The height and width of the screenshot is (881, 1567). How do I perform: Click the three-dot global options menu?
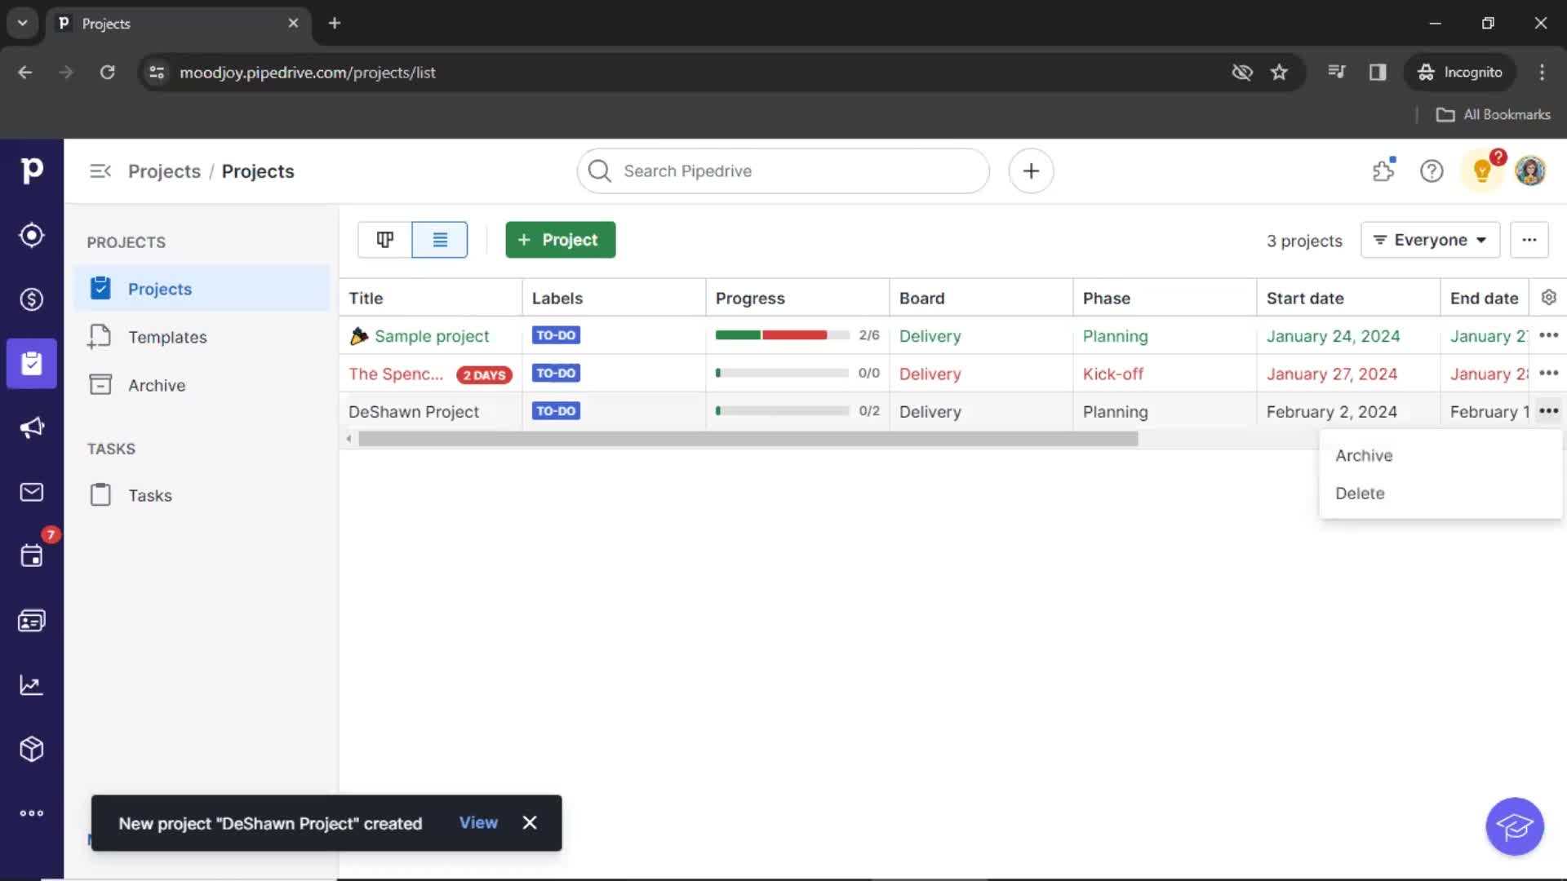point(1529,240)
